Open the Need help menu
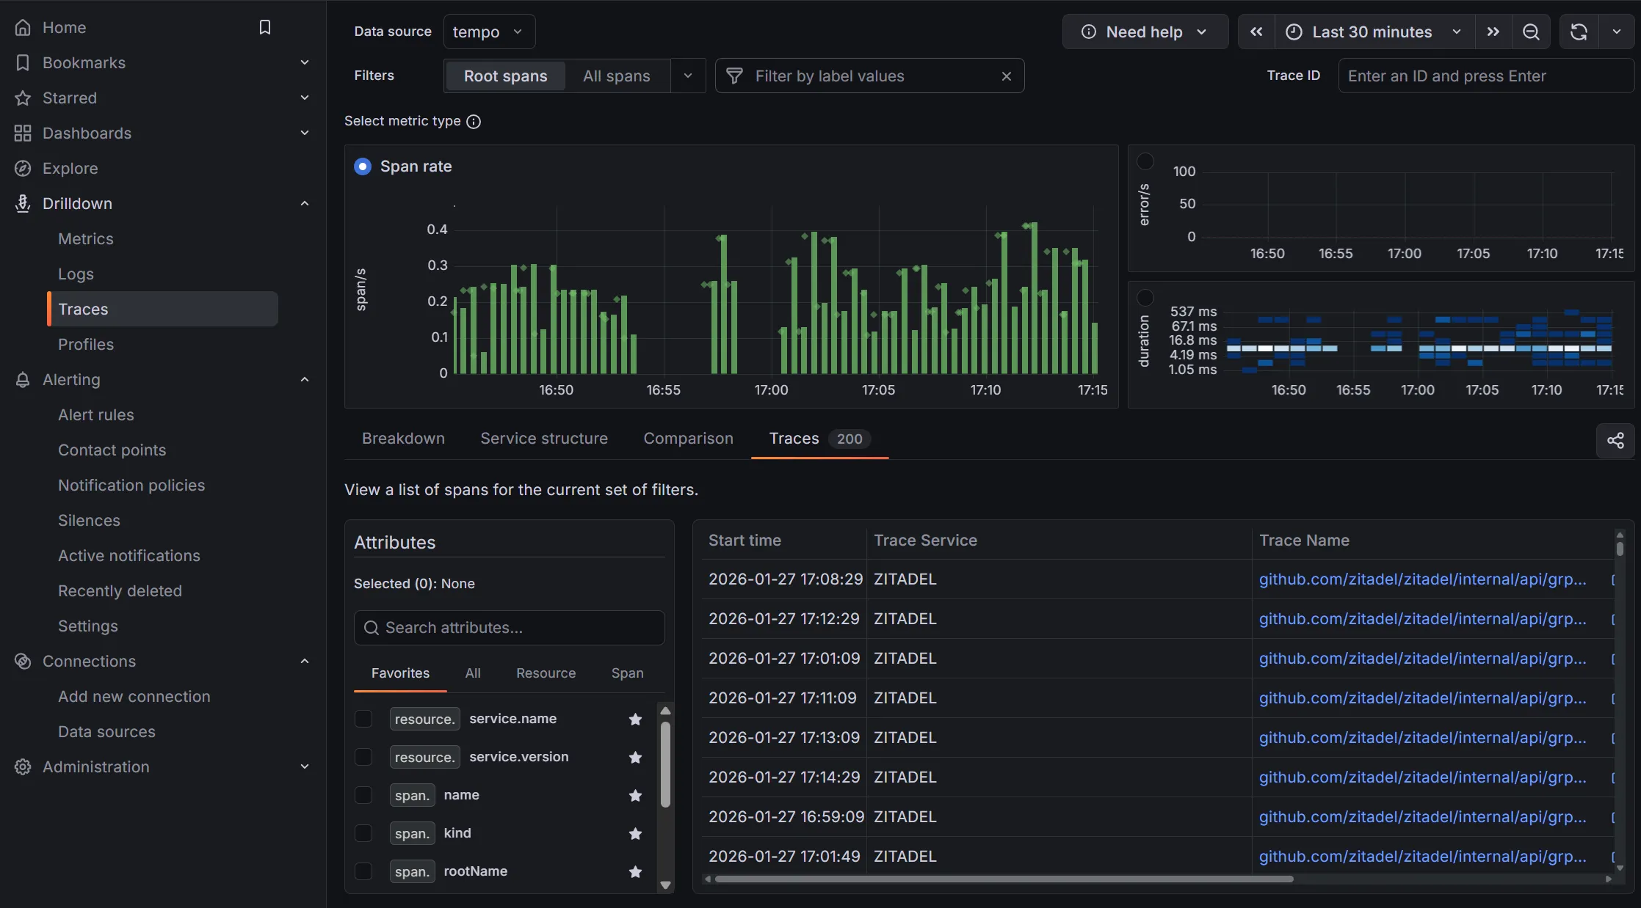Viewport: 1641px width, 908px height. [1144, 32]
